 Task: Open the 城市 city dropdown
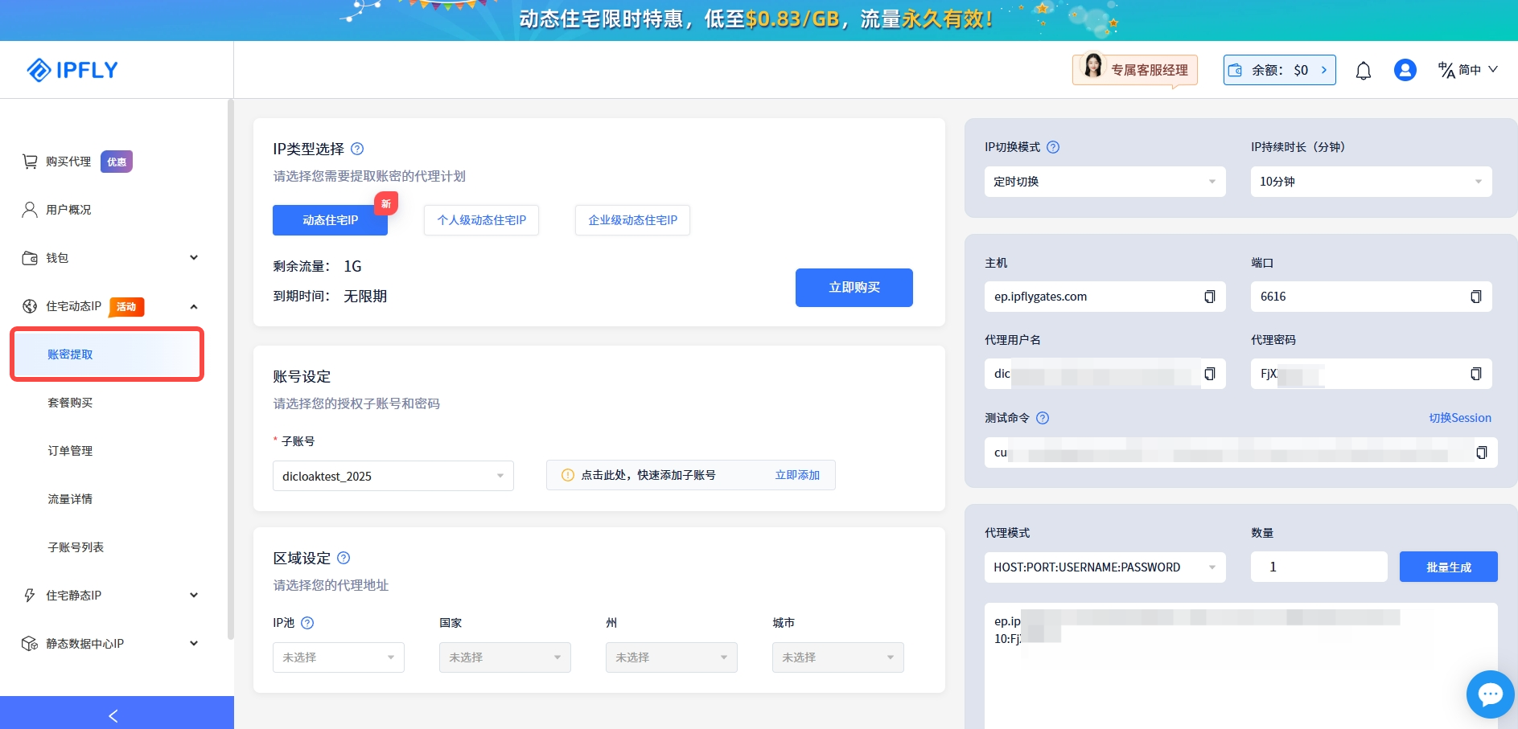tap(838, 657)
